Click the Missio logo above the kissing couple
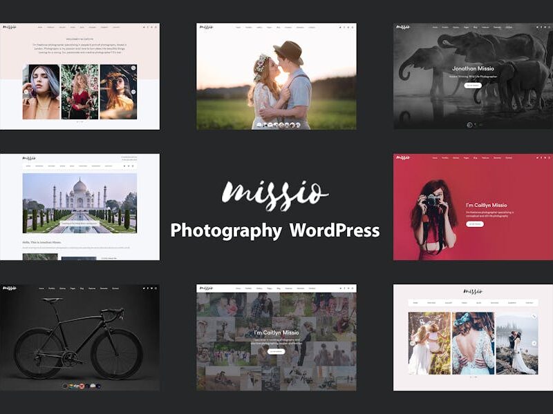This screenshot has width=553, height=414. pos(206,27)
